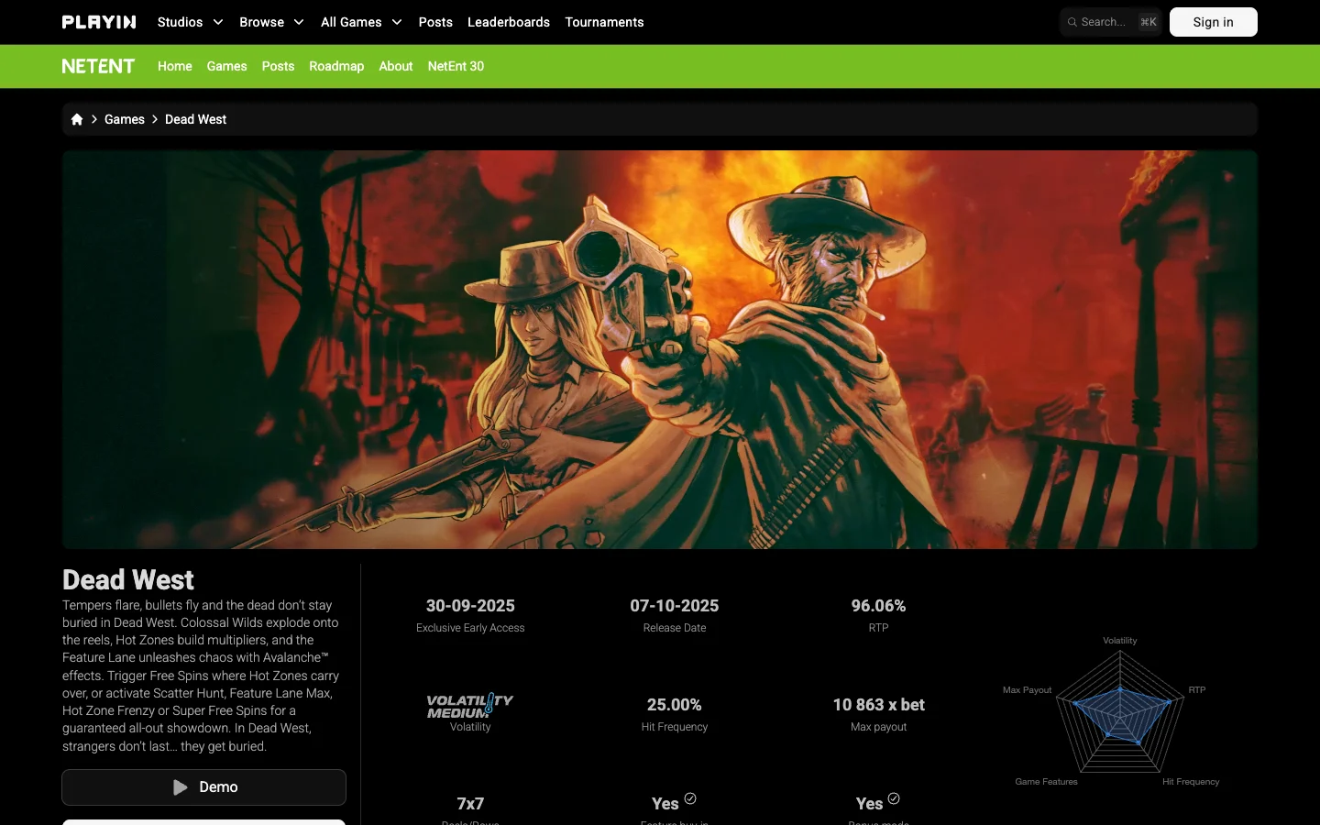Image resolution: width=1320 pixels, height=825 pixels.
Task: Click the Volatility Medium badge
Action: tap(470, 705)
